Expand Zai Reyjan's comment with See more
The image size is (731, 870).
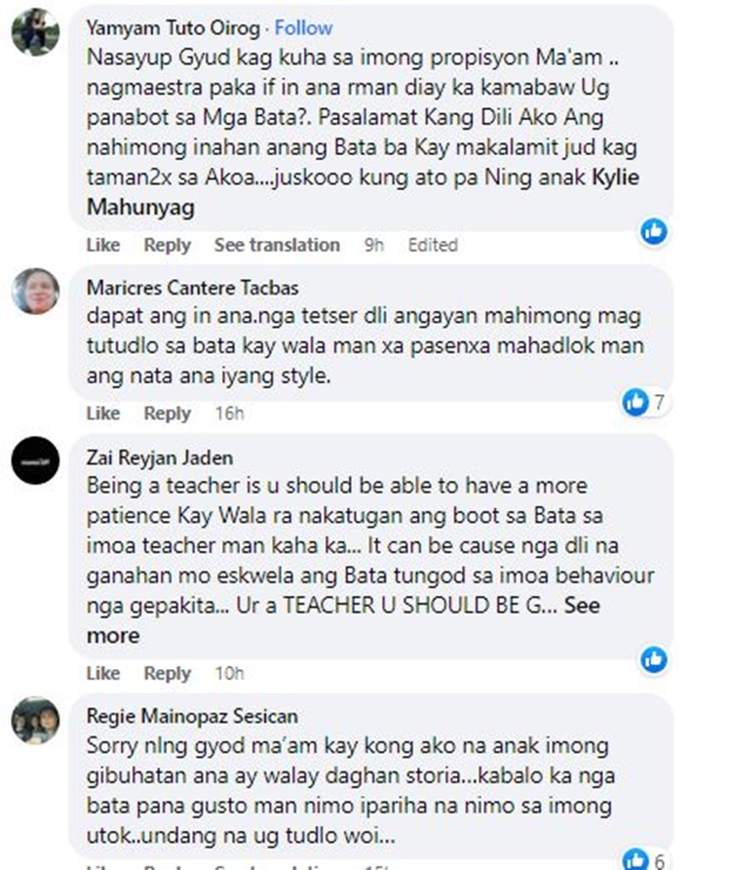(343, 619)
